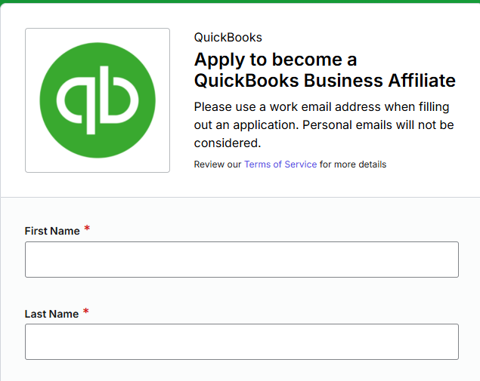Click the 'Review our' text before the link
The width and height of the screenshot is (480, 381).
(x=218, y=164)
